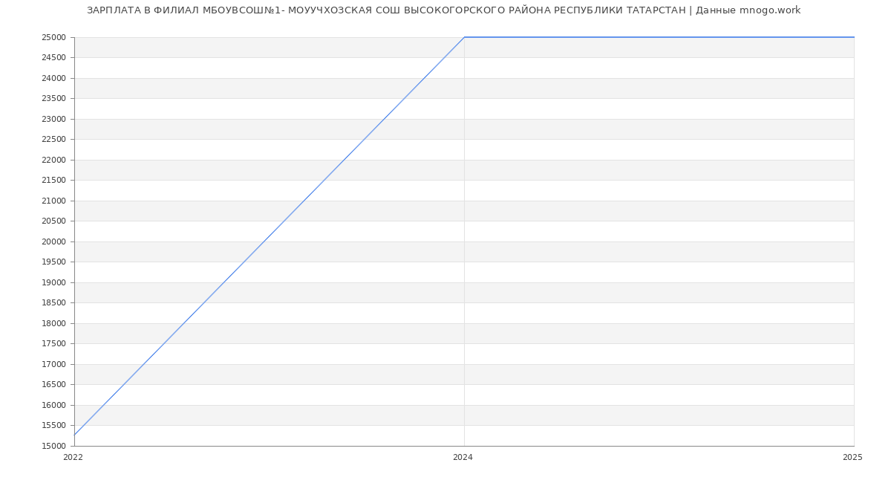The image size is (891, 483).
Task: Click the chart title text at top
Action: point(443,10)
